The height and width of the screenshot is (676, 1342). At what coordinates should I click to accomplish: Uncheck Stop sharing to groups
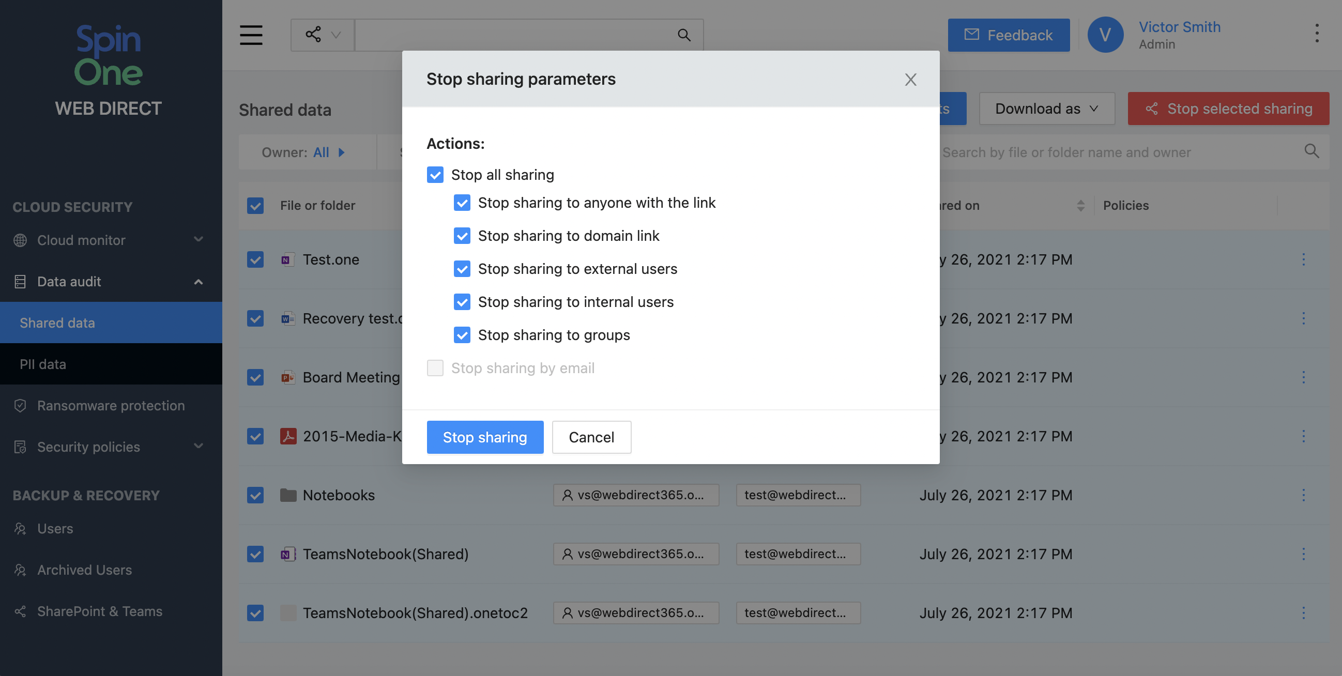(462, 335)
